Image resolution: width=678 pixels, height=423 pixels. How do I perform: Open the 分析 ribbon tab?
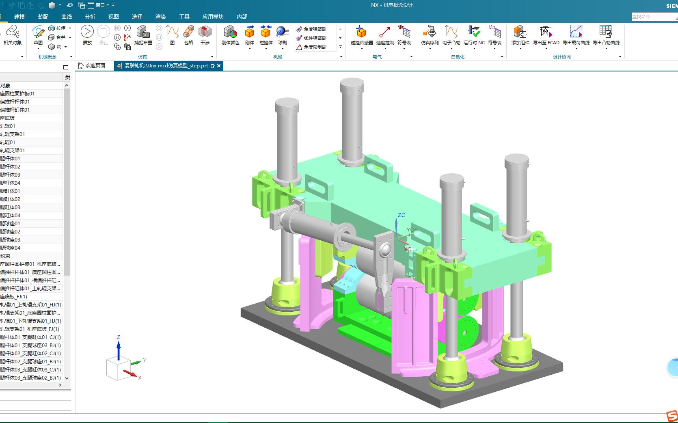point(90,17)
